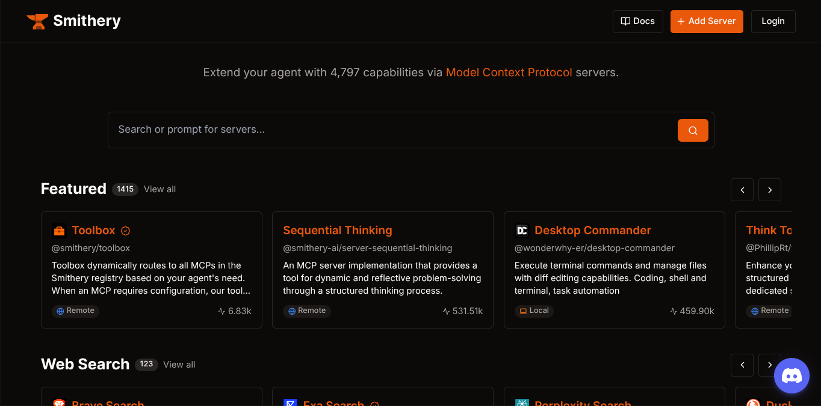Click the Exa Search icon
Image resolution: width=821 pixels, height=406 pixels.
(x=291, y=403)
